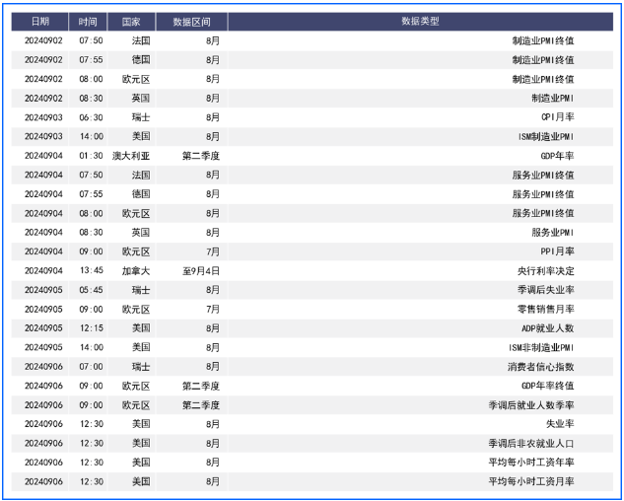This screenshot has width=624, height=501.
Task: Select the 央行利率决定 cell
Action: pyautogui.click(x=545, y=271)
